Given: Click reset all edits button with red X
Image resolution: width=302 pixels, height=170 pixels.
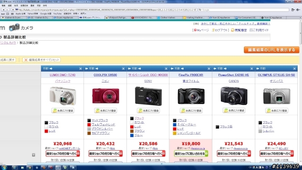Looking at the screenshot, I should point(42,60).
